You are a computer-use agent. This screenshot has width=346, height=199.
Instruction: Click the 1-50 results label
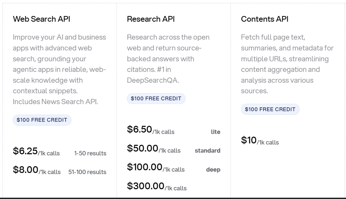tap(90, 153)
